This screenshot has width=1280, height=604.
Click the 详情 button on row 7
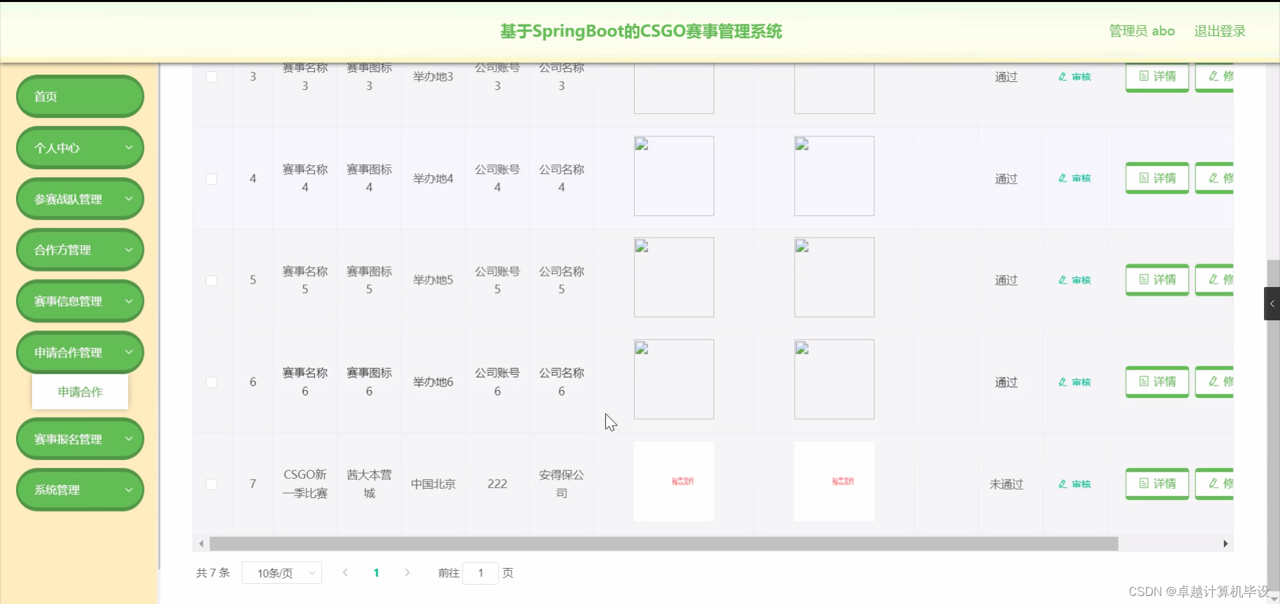[x=1157, y=484]
